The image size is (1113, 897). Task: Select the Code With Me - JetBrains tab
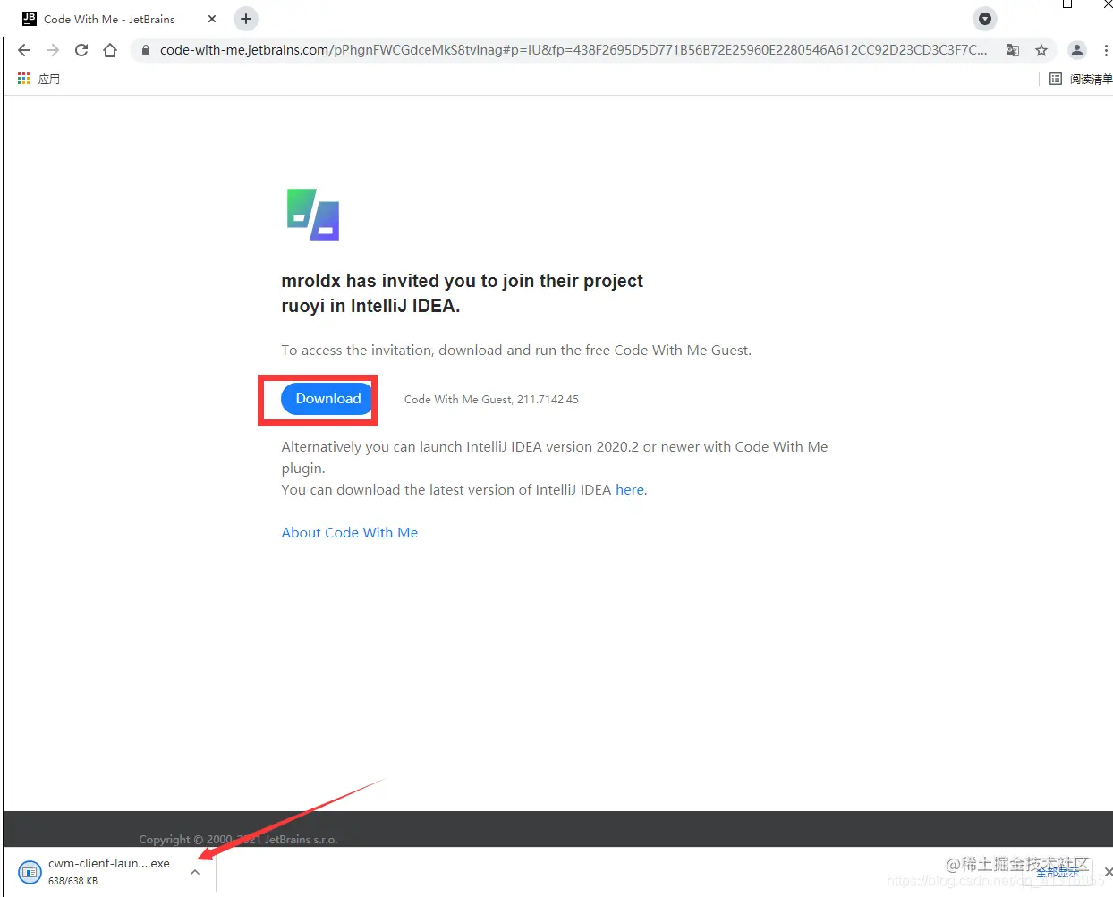(120, 19)
